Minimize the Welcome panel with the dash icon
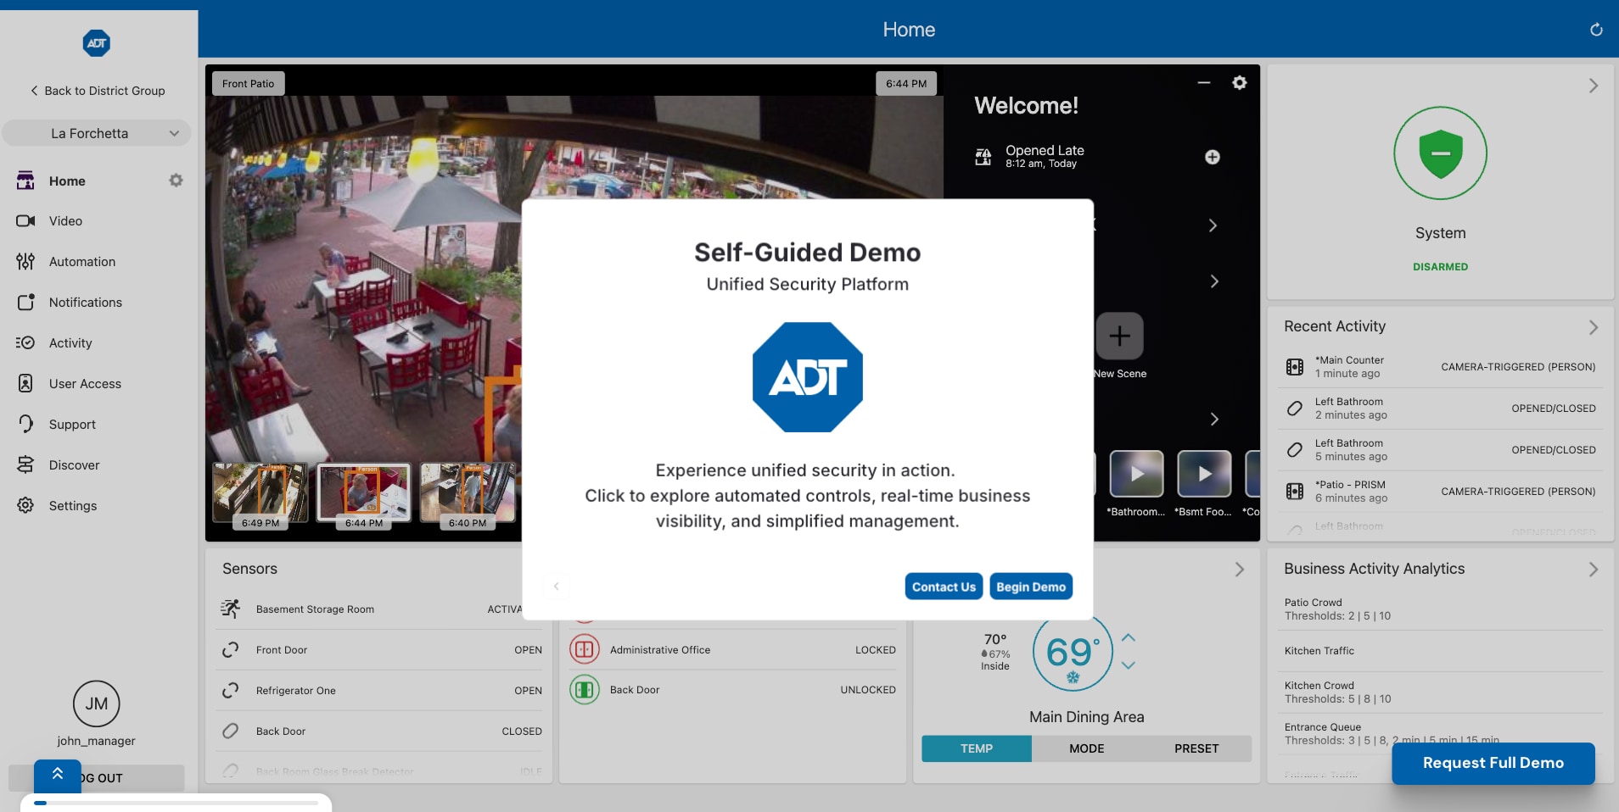The width and height of the screenshot is (1619, 812). tap(1203, 83)
